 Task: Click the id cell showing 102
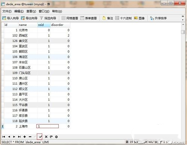(11, 36)
